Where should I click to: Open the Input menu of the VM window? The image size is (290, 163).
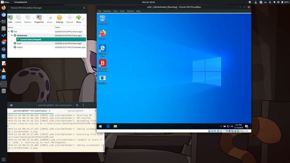(x=122, y=11)
